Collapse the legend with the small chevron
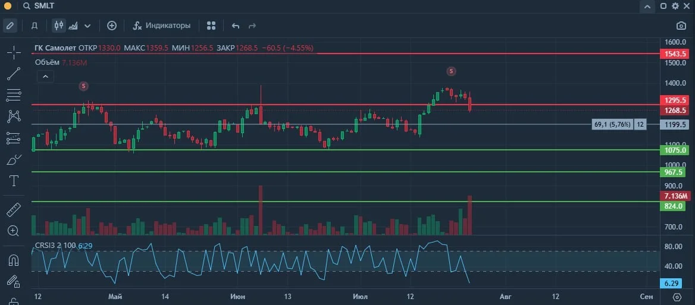This screenshot has width=695, height=305. tap(46, 77)
